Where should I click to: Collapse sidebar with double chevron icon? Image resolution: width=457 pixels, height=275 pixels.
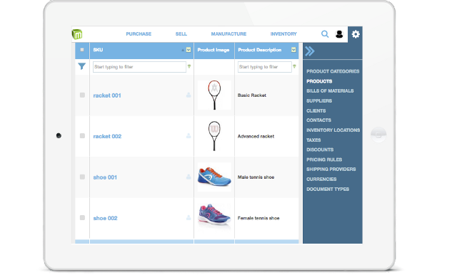[309, 51]
